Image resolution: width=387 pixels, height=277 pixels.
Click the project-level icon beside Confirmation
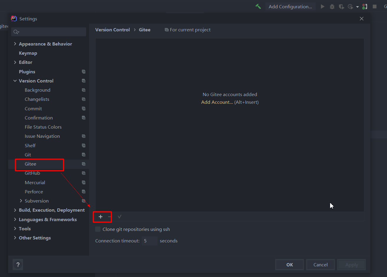point(83,118)
